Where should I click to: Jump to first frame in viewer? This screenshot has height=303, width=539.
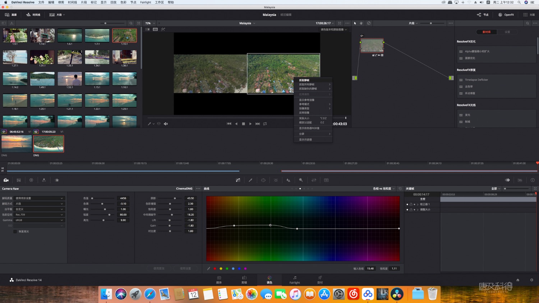tap(229, 124)
